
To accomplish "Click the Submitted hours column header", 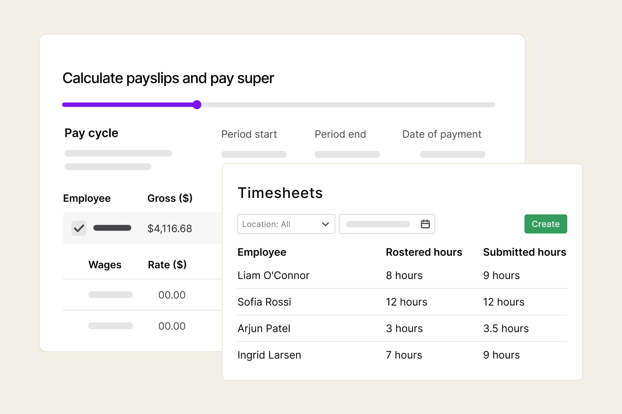I will 524,252.
